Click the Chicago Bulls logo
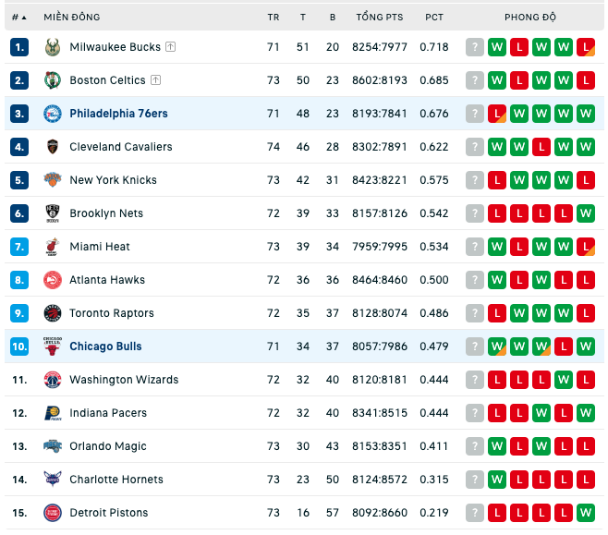The height and width of the screenshot is (535, 608). (53, 347)
